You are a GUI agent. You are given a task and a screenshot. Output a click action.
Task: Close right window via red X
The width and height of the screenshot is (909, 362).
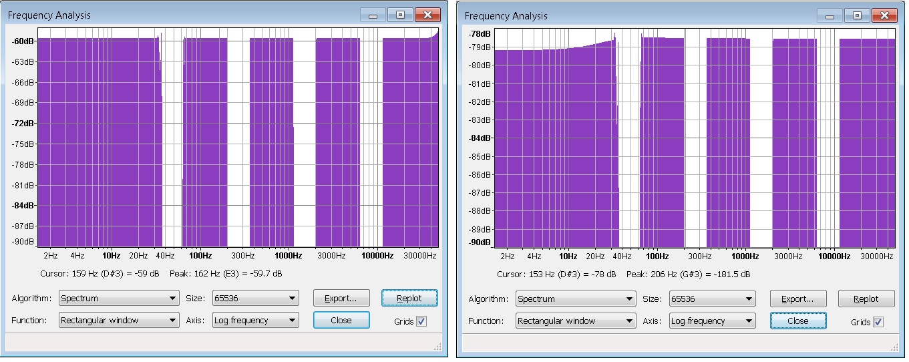coord(884,15)
